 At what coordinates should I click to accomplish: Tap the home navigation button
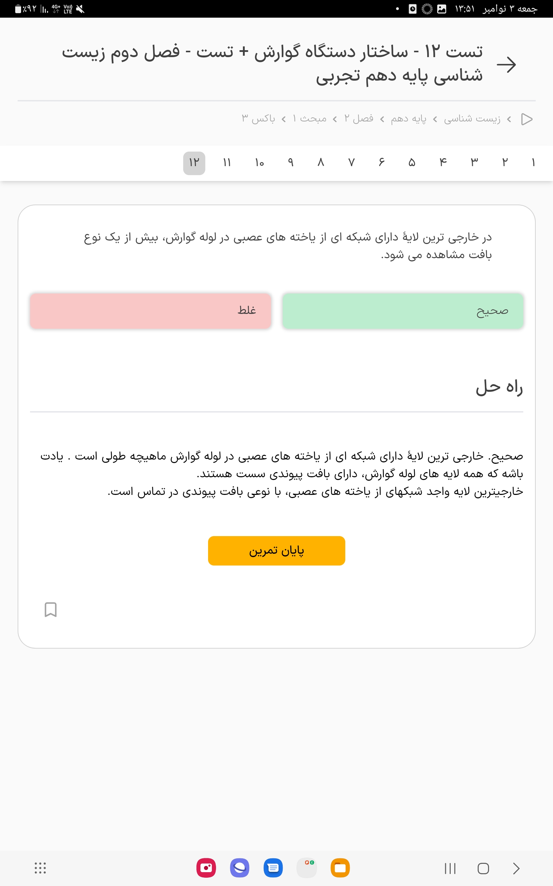coord(483,868)
